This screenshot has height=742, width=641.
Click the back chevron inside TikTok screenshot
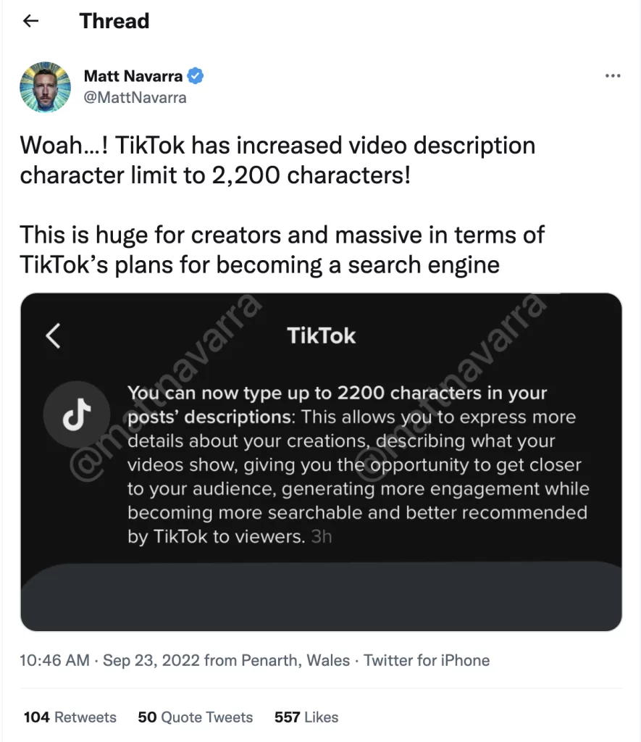coord(53,336)
